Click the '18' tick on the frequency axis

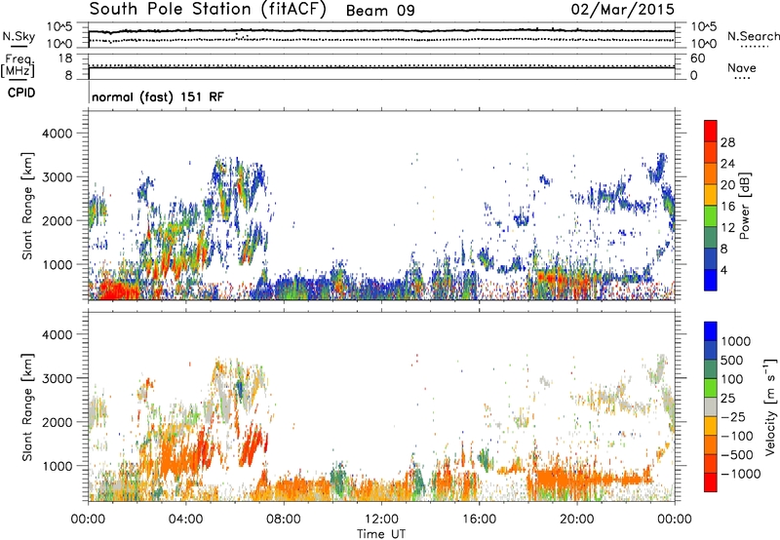pos(65,58)
